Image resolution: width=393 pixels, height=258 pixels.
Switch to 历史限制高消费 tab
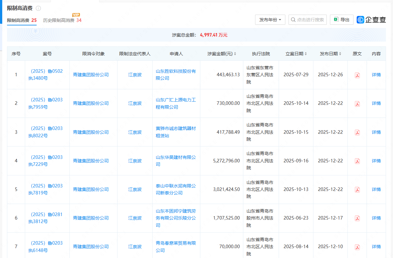[62, 20]
